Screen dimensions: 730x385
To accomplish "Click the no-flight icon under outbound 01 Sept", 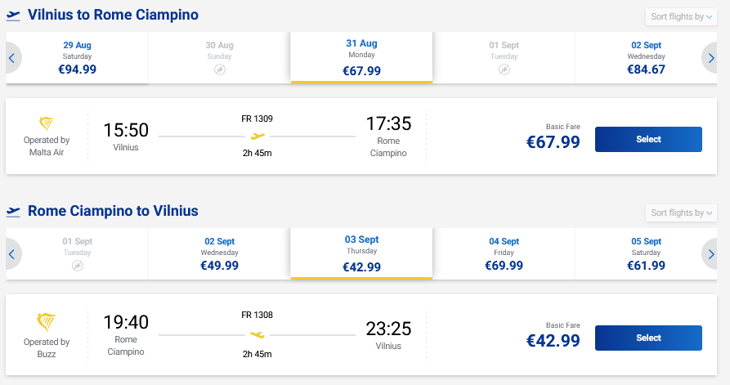I will tap(504, 70).
